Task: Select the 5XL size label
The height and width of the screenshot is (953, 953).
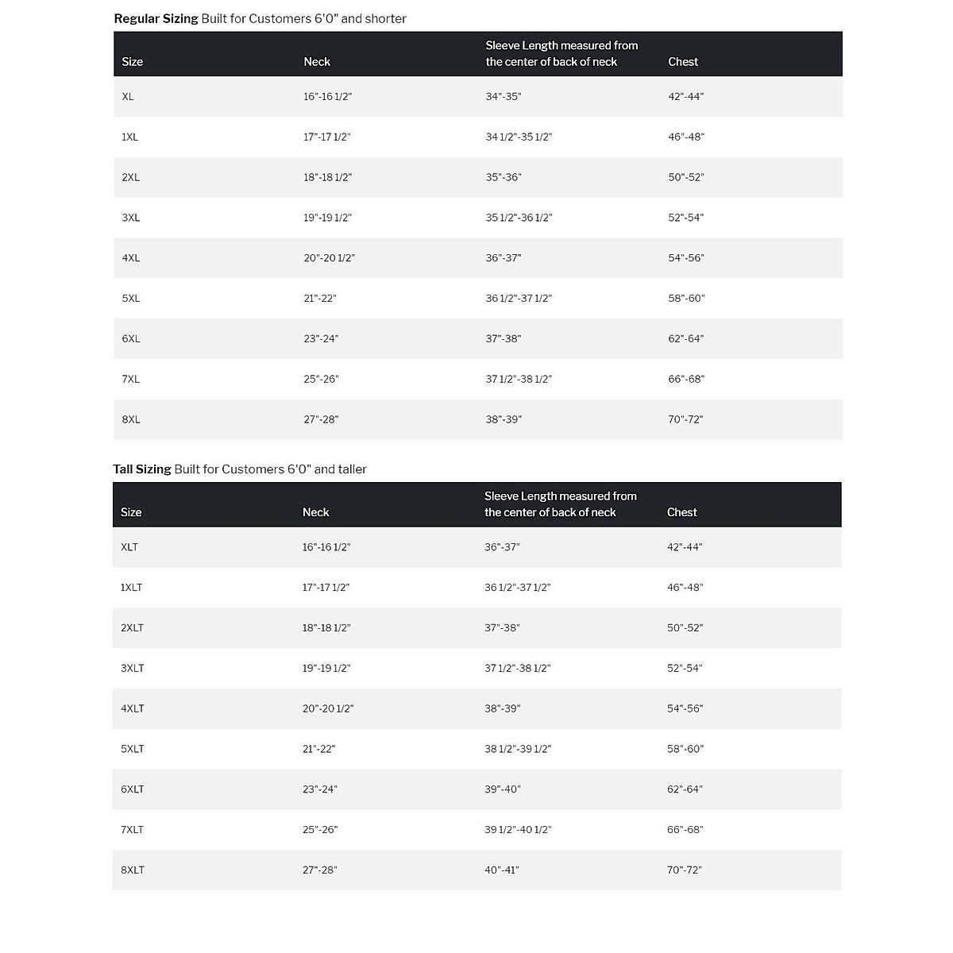Action: (131, 299)
